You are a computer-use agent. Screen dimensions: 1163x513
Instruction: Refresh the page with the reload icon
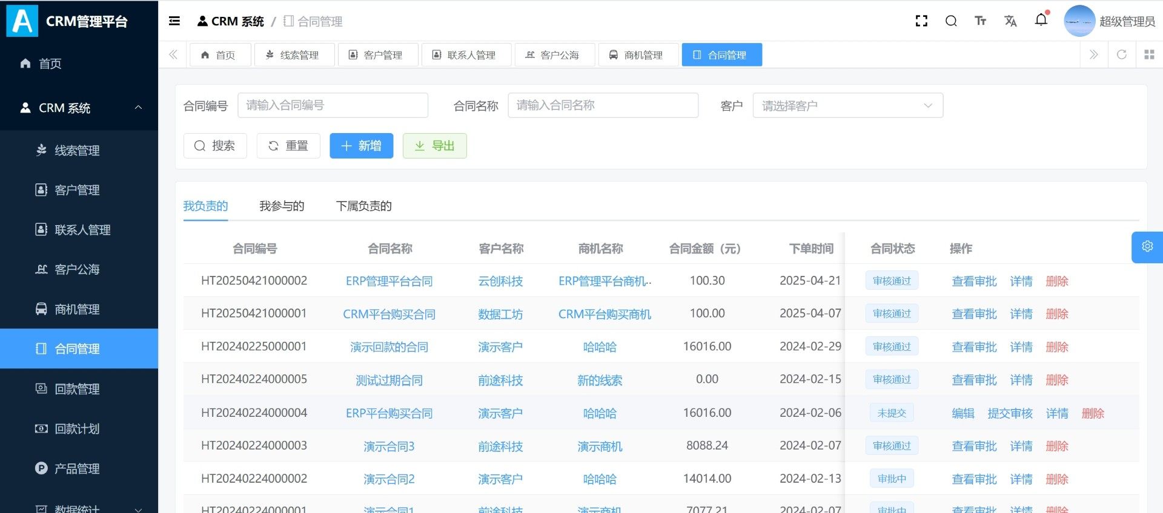pyautogui.click(x=1121, y=54)
